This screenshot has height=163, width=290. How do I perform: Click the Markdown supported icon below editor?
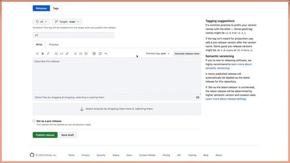pos(198,97)
